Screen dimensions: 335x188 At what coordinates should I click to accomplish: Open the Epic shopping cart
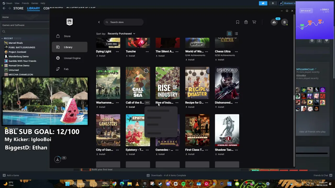[254, 22]
